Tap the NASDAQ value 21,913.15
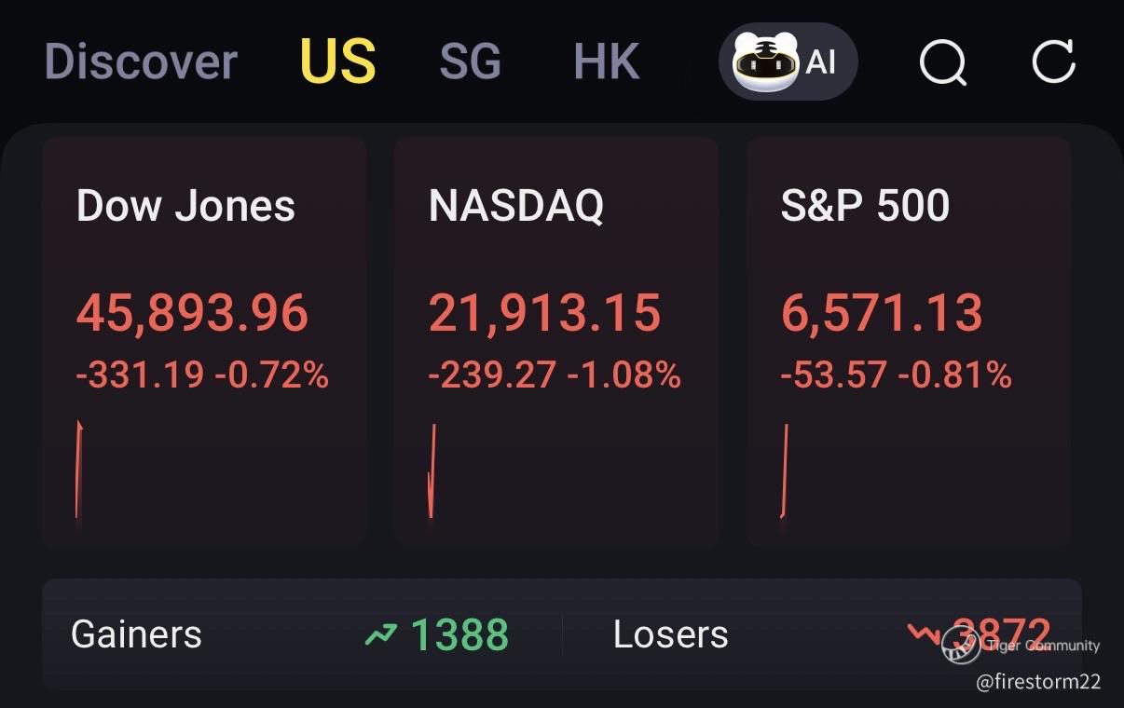This screenshot has width=1124, height=708. tap(544, 313)
